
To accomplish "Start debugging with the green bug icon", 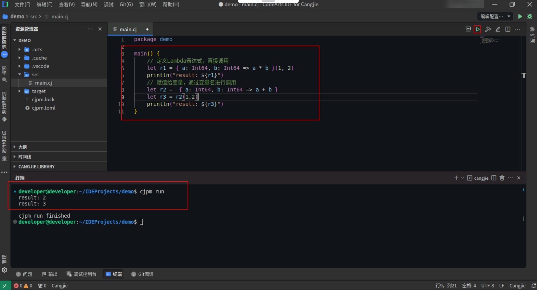I will tap(530, 17).
